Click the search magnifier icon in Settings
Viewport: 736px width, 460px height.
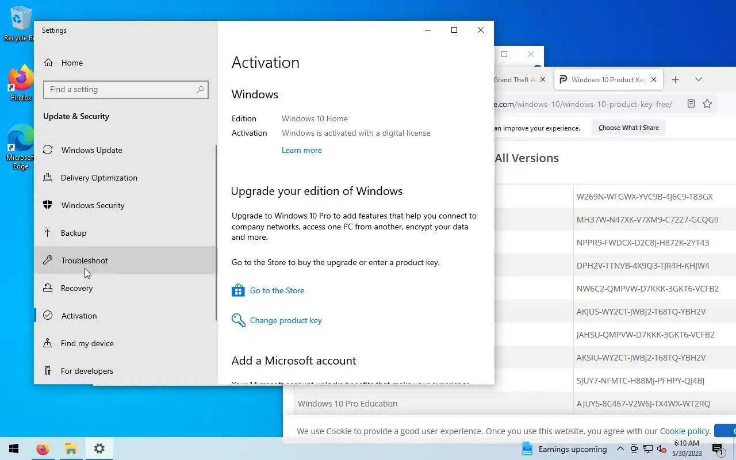pos(200,89)
